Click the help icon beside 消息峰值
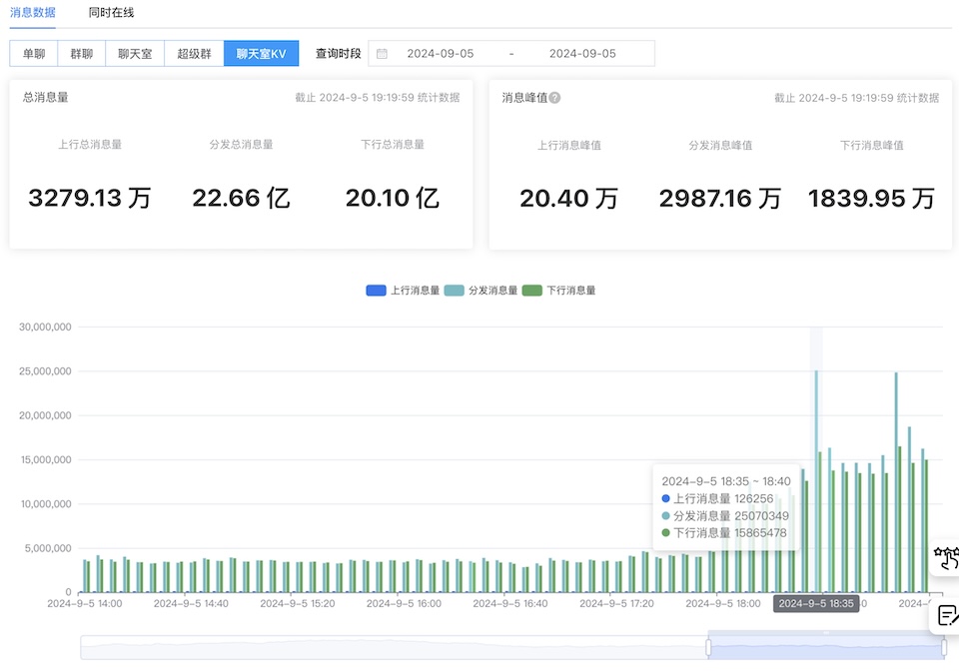 554,98
